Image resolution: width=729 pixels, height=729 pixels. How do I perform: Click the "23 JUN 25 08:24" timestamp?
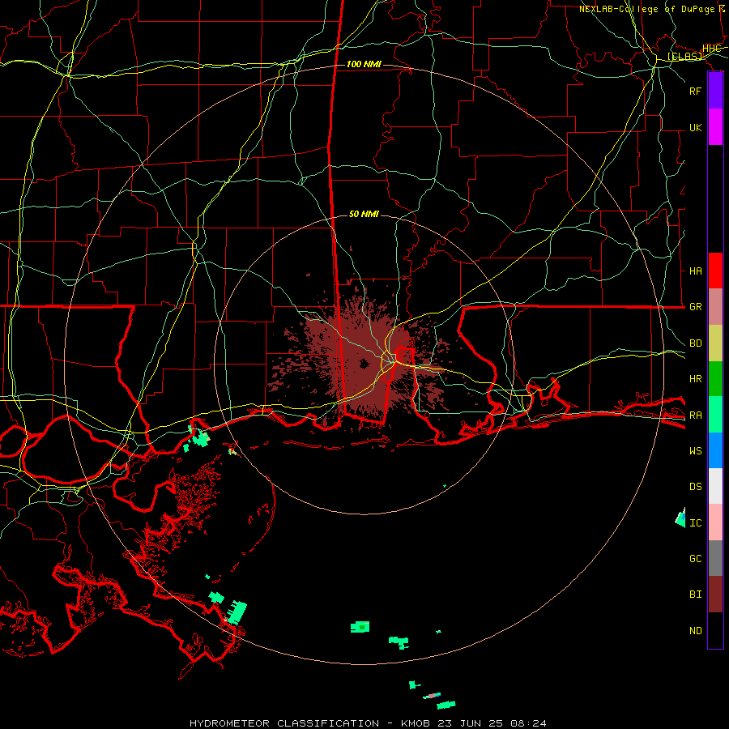[492, 723]
